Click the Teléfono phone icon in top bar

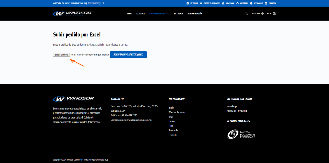pyautogui.click(x=188, y=3)
